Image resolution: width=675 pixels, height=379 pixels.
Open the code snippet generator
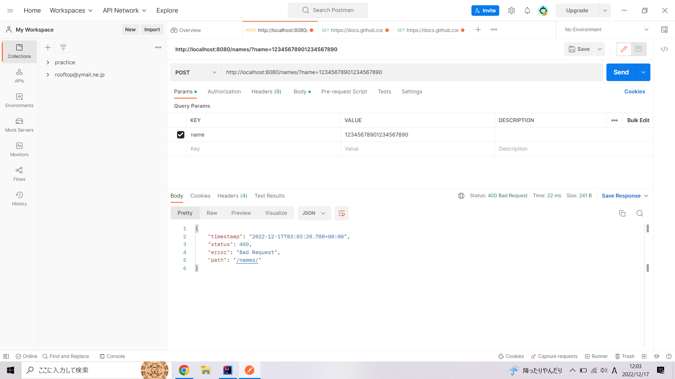(x=664, y=49)
